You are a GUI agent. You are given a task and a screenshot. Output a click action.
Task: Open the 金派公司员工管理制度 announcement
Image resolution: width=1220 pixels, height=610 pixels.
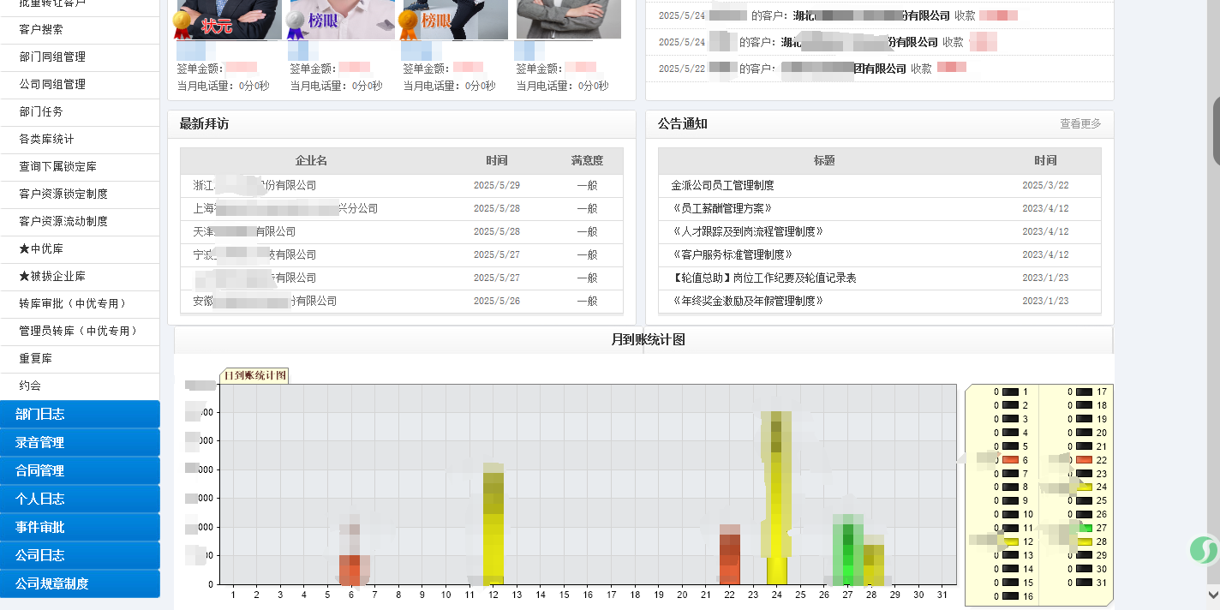tap(722, 186)
